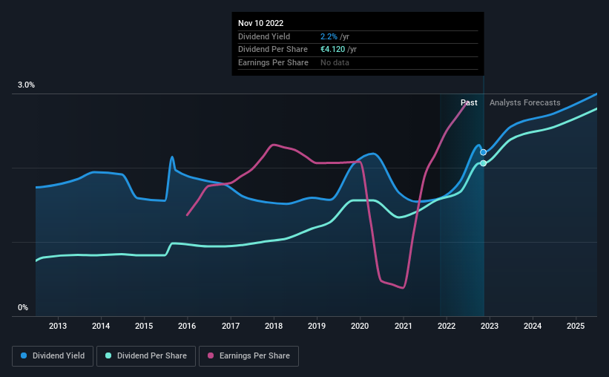The width and height of the screenshot is (609, 377).
Task: Click the Nov 10 2022 tooltip date
Action: [260, 23]
